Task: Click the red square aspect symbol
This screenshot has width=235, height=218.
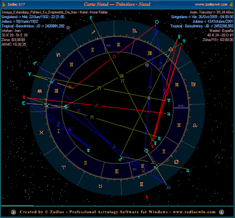Action: 115,56
